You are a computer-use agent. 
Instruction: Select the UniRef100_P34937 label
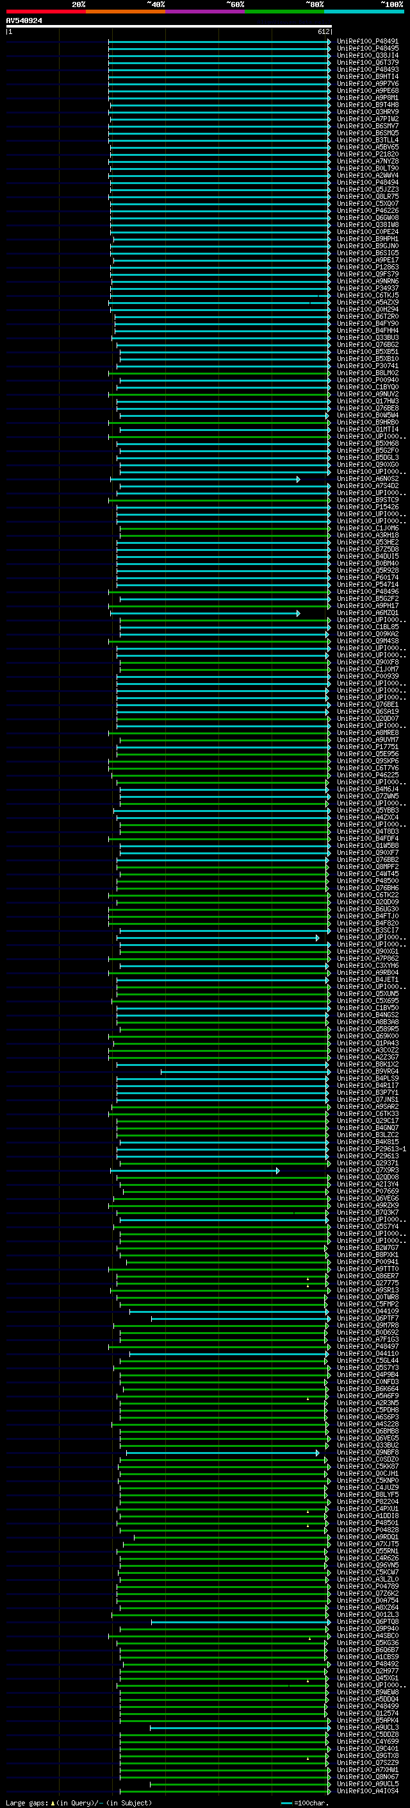click(367, 289)
